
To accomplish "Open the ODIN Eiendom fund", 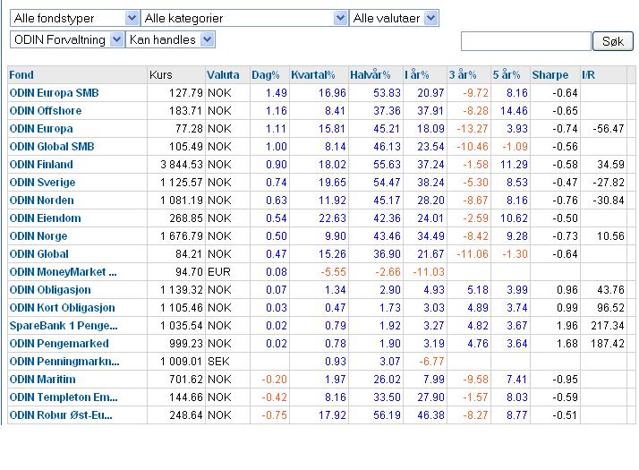I will point(45,218).
